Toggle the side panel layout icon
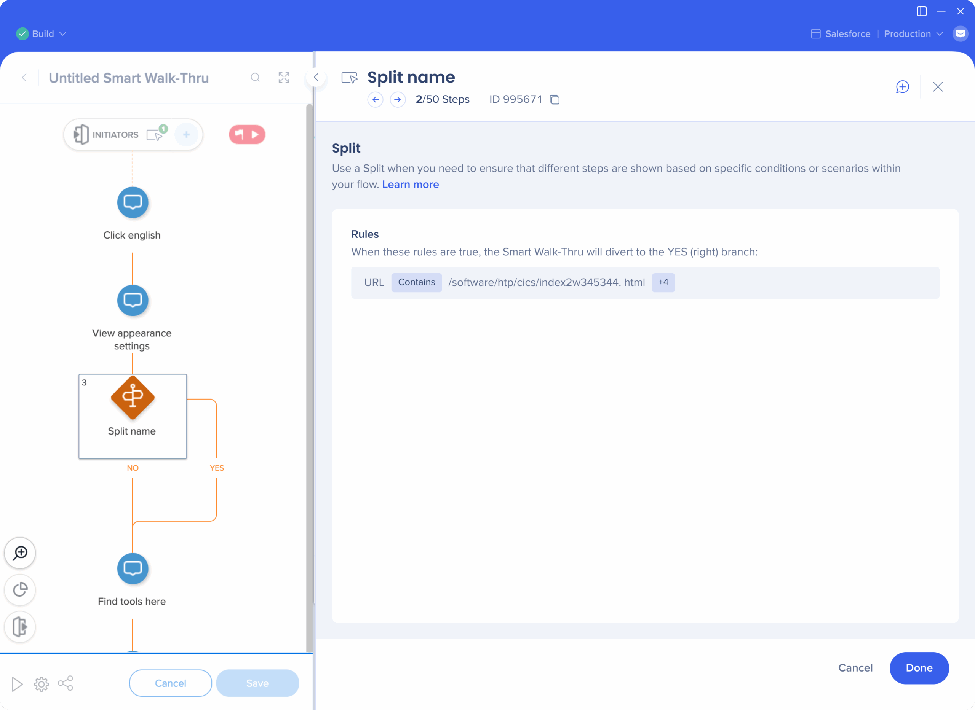The width and height of the screenshot is (975, 710). coord(921,11)
